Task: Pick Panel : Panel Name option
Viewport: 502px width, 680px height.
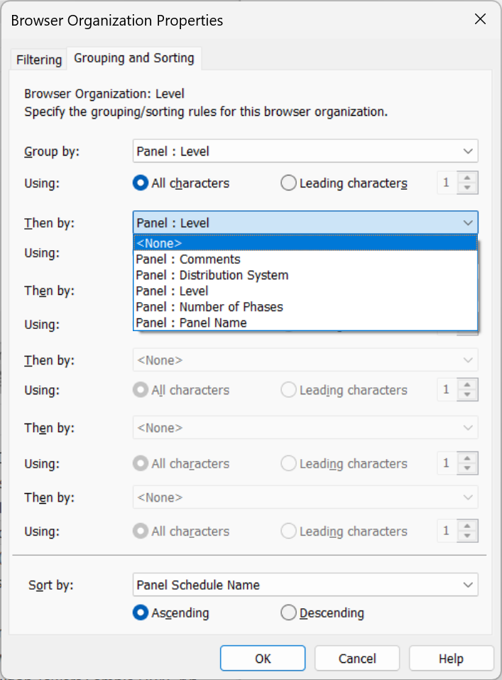Action: pos(191,323)
